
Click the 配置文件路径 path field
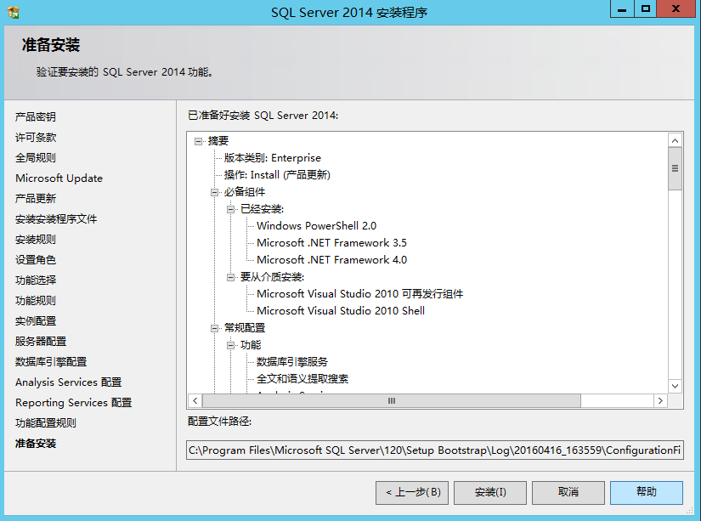point(435,450)
